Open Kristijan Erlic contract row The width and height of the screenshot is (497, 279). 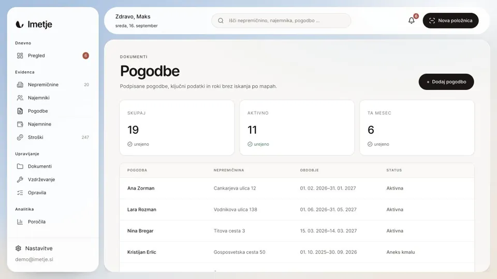click(297, 252)
